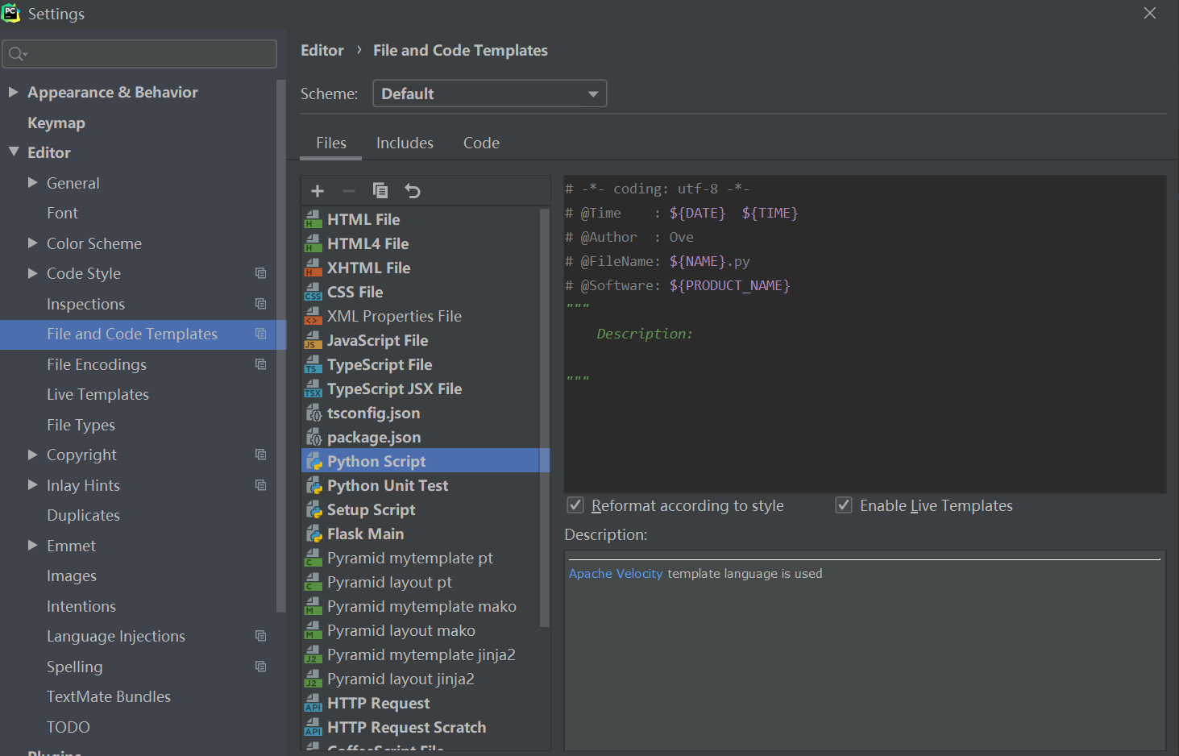Switch to the Includes tab
1179x756 pixels.
[x=405, y=143]
